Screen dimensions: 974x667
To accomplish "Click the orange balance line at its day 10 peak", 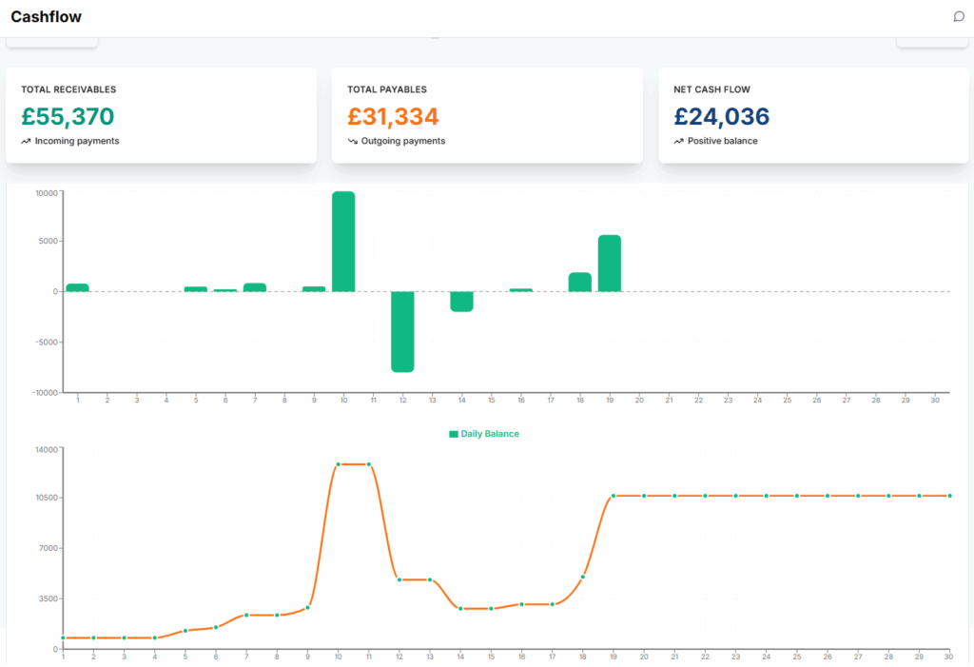I will (x=352, y=463).
